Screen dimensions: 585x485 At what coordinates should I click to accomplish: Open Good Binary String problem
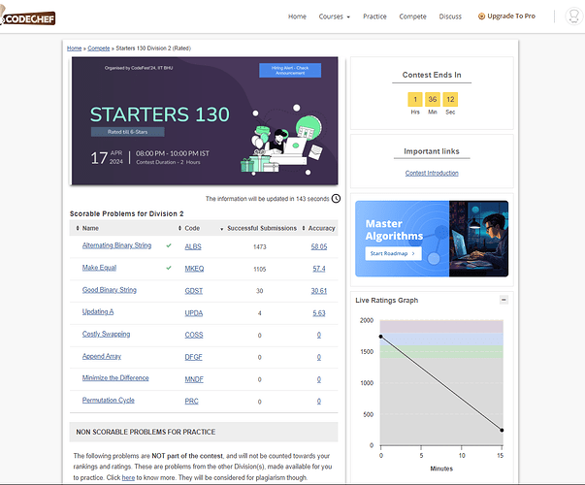click(x=110, y=290)
